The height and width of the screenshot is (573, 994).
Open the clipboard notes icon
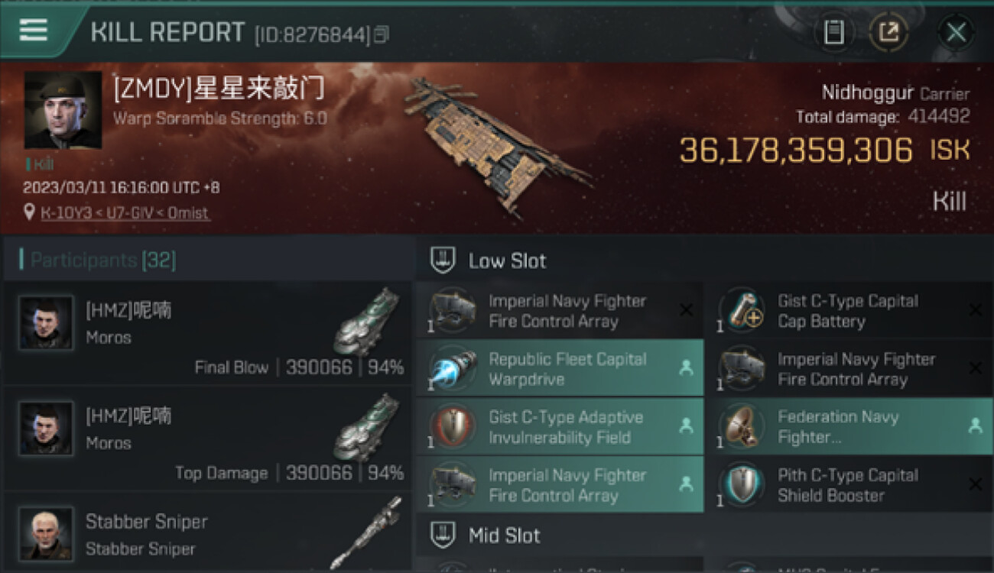click(x=834, y=32)
